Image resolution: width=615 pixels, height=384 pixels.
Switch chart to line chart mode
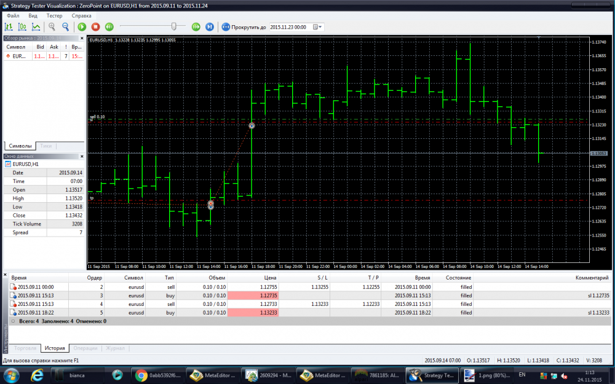tap(36, 27)
